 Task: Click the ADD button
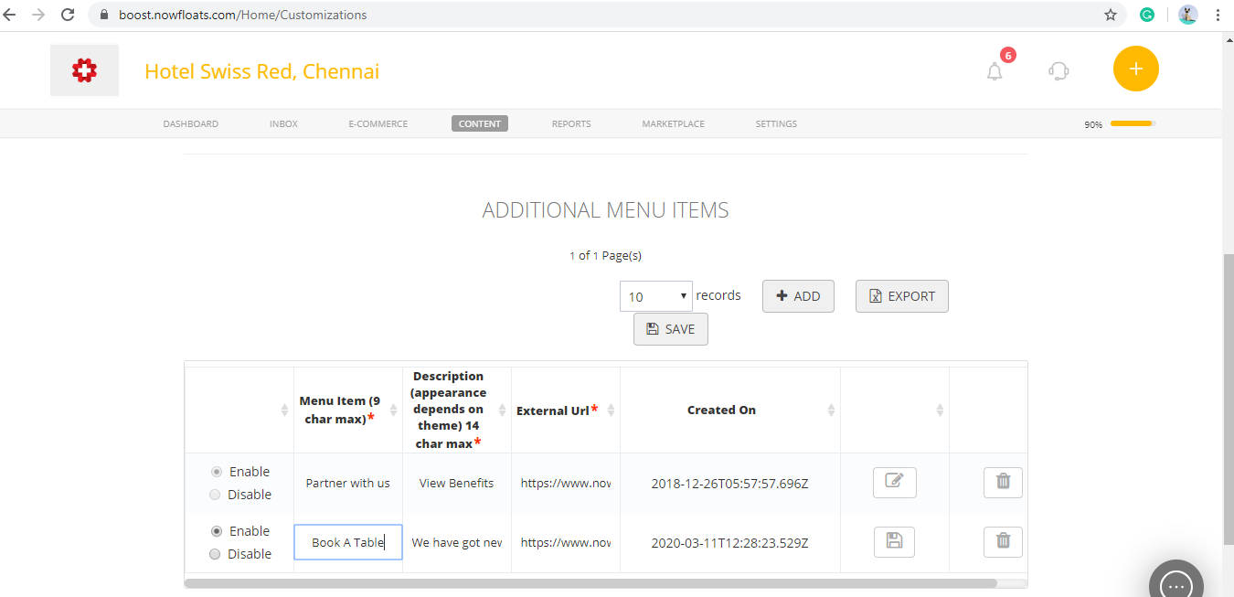click(798, 296)
